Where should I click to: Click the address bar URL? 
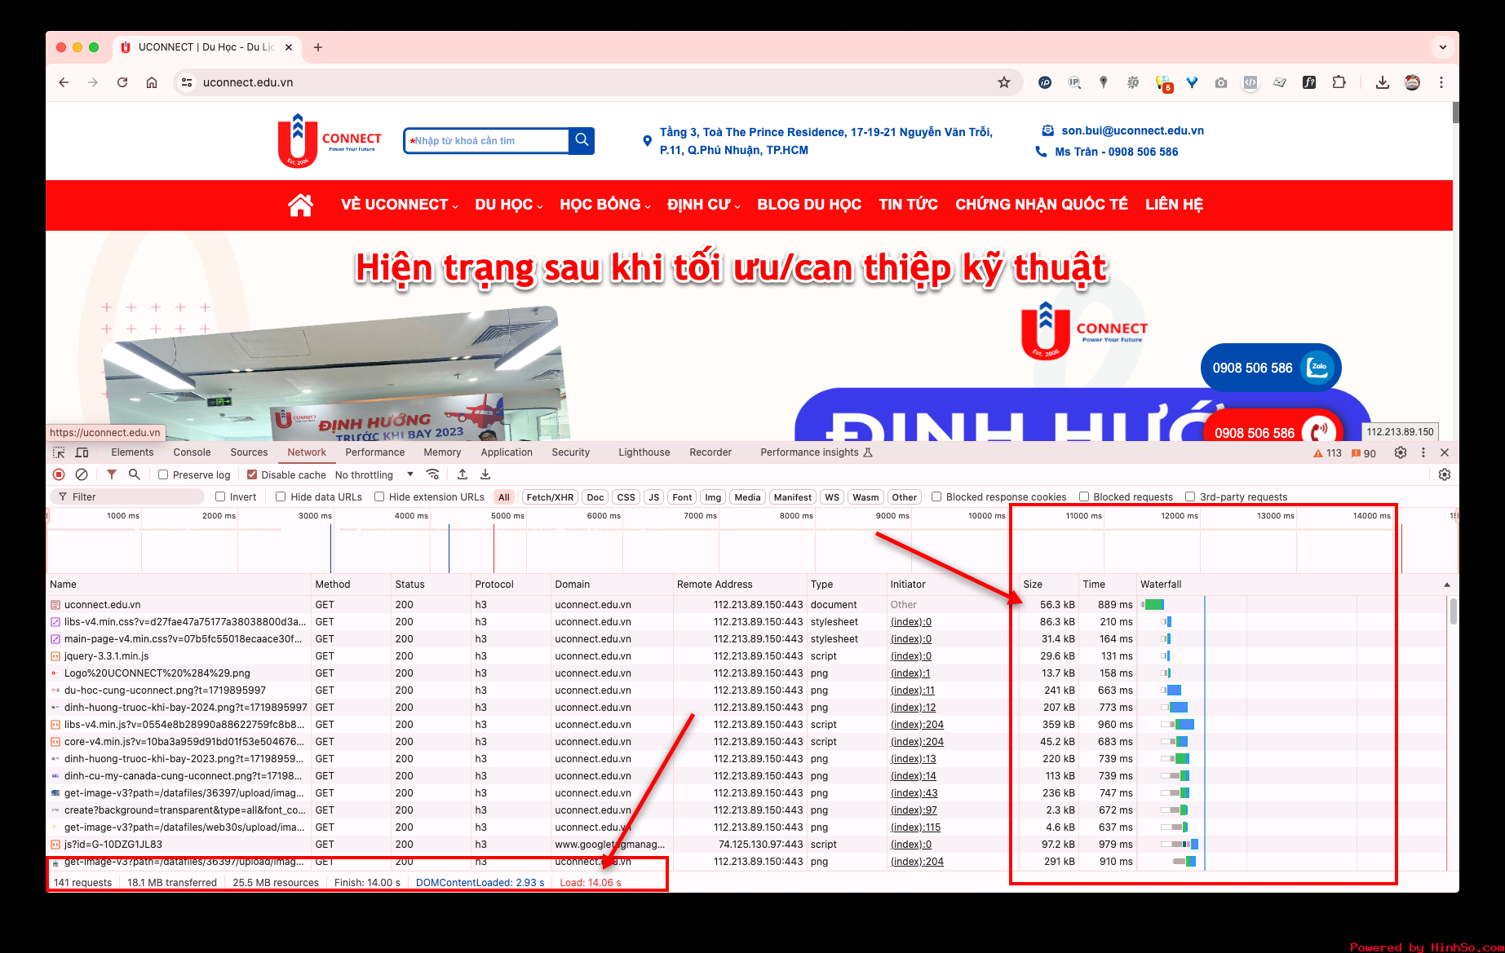pyautogui.click(x=248, y=82)
